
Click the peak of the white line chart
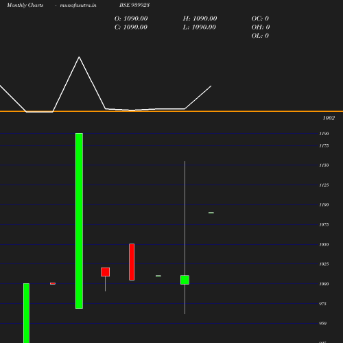tap(79, 57)
